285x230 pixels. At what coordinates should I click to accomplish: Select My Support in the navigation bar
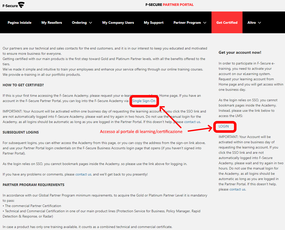pos(153,22)
